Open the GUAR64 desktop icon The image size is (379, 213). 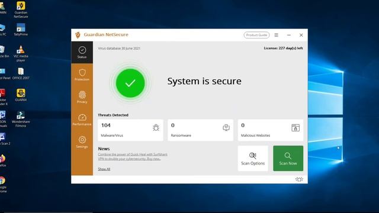point(21,95)
